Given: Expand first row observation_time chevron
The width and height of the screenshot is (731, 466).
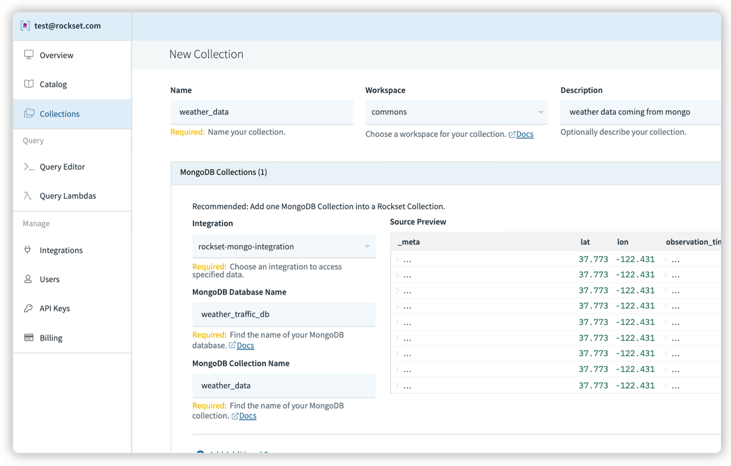Looking at the screenshot, I should (x=666, y=260).
